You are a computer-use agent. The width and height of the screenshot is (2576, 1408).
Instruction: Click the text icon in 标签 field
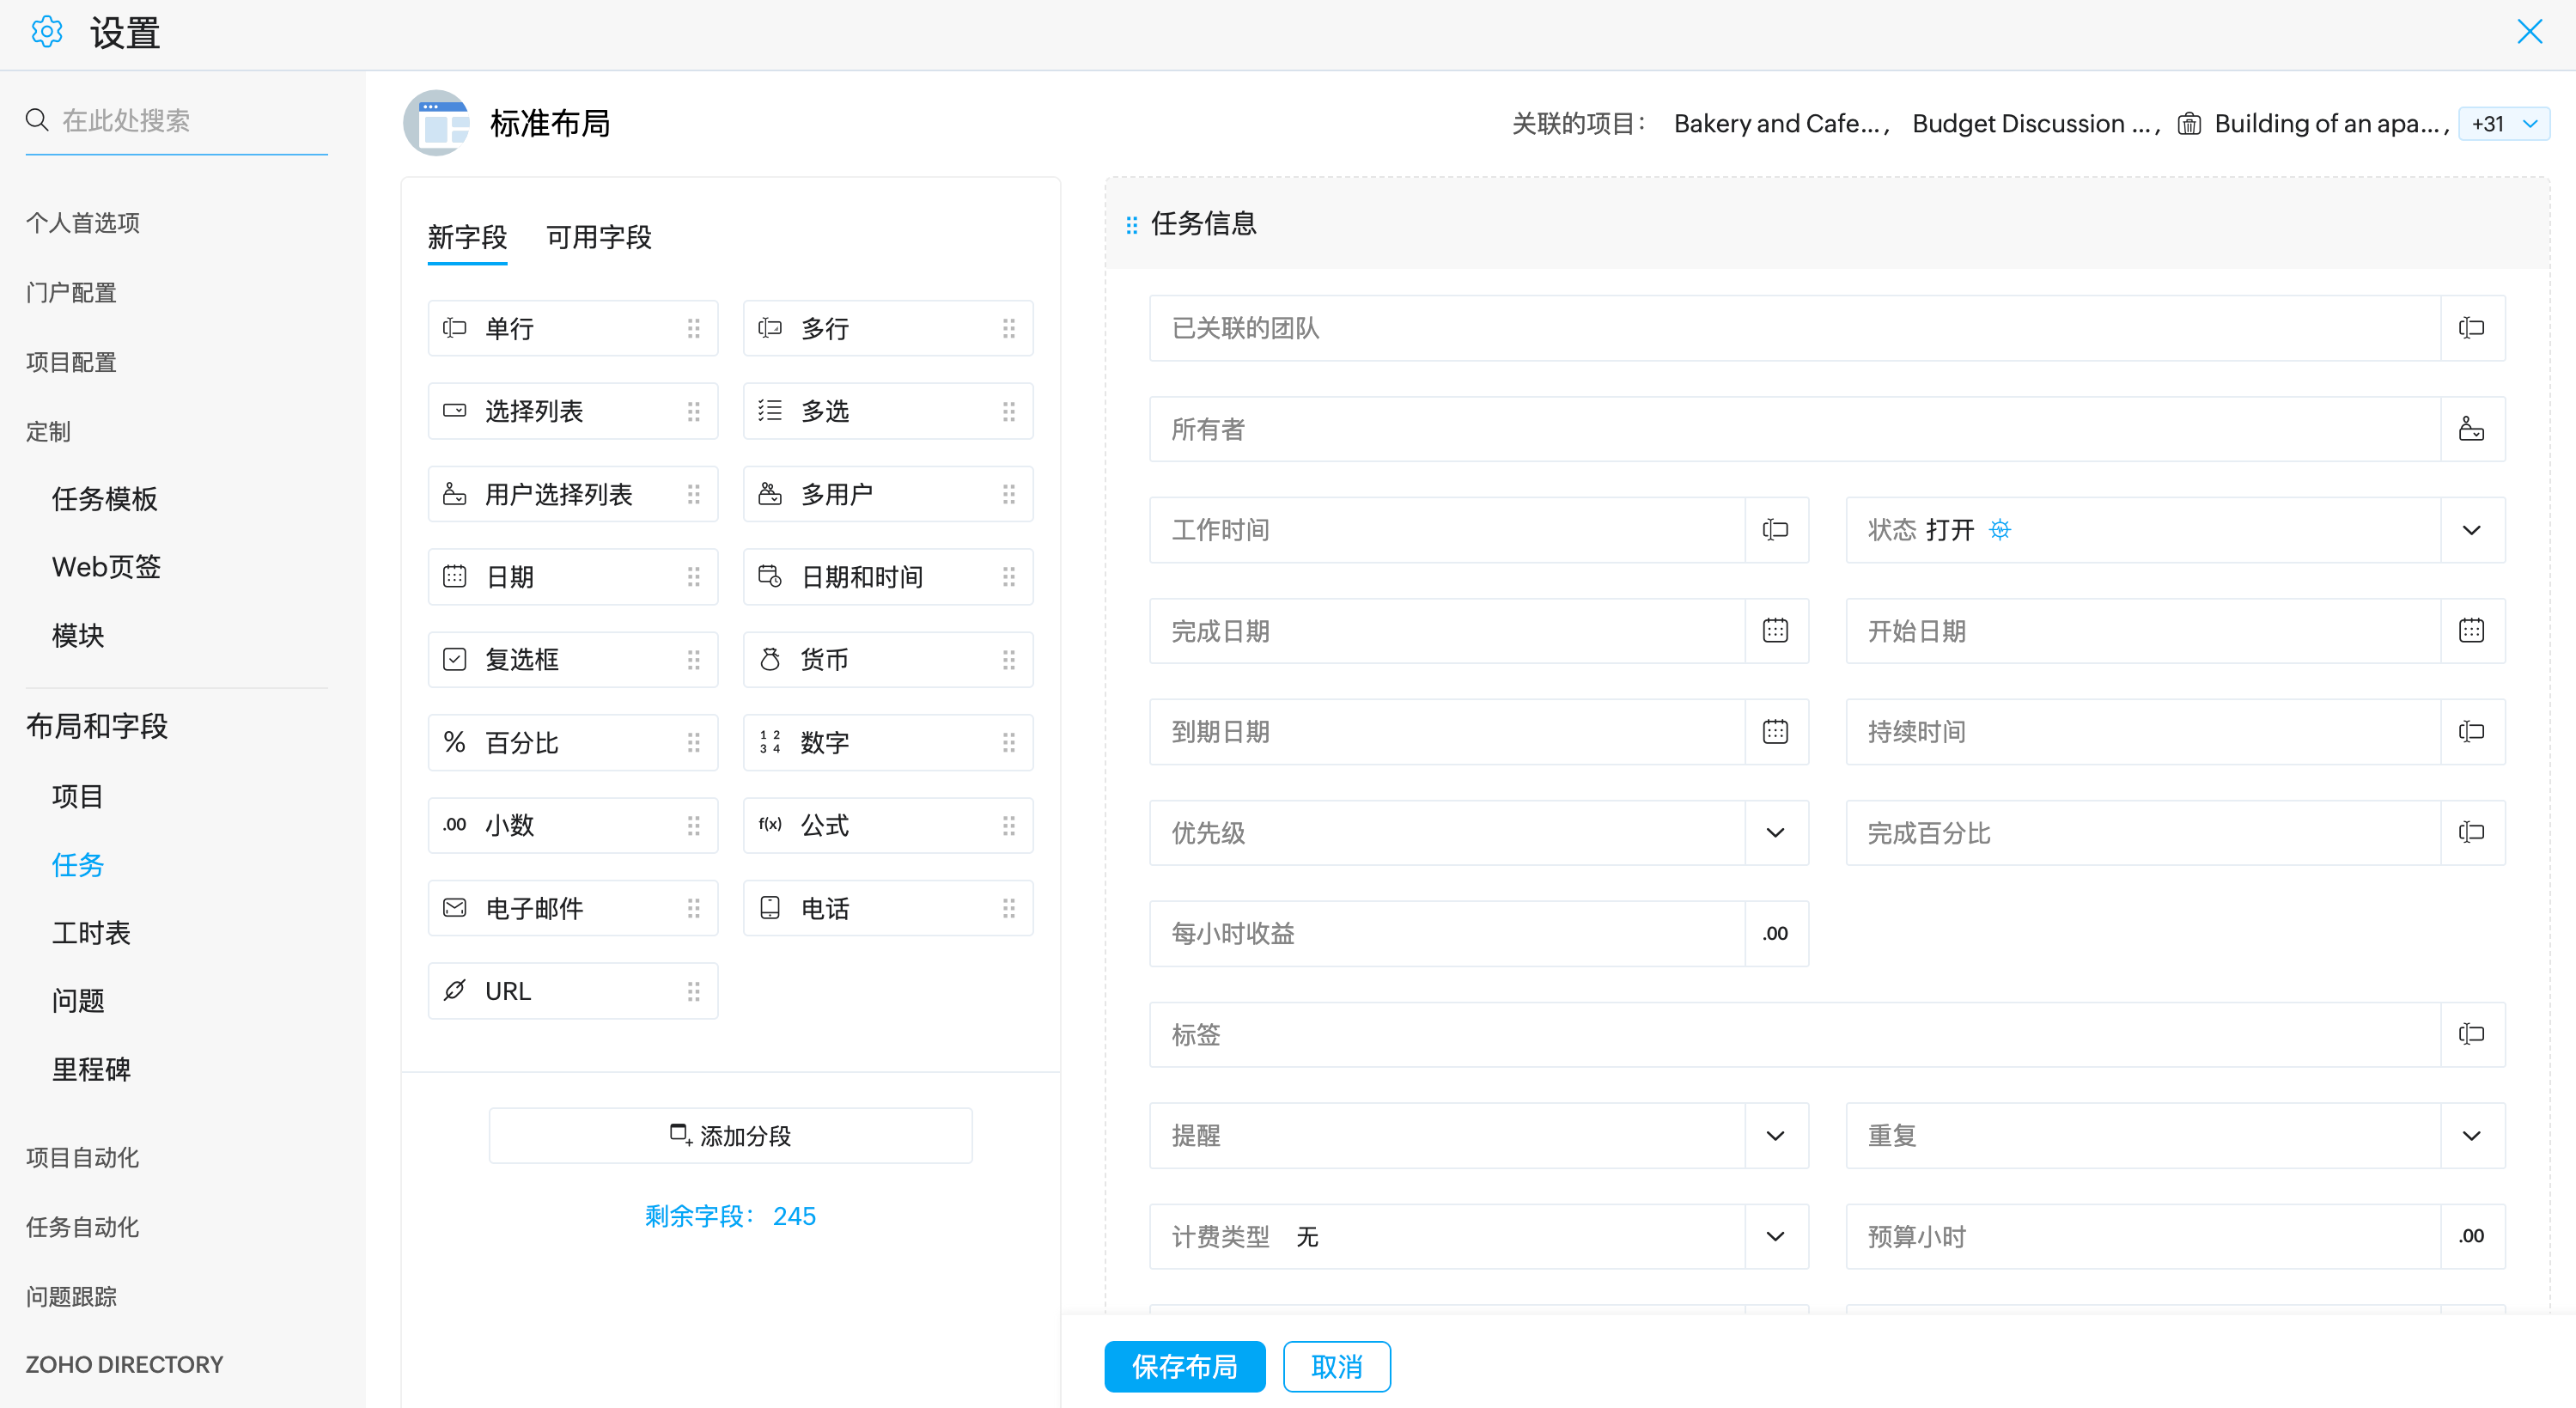2471,1034
